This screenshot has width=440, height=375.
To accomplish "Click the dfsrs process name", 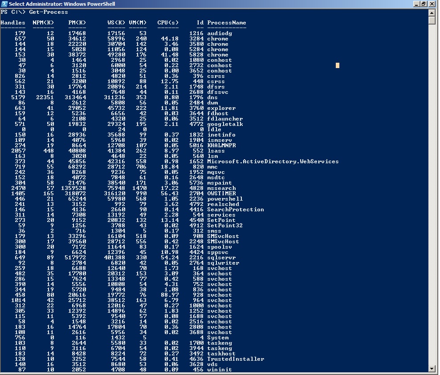I will [x=216, y=87].
